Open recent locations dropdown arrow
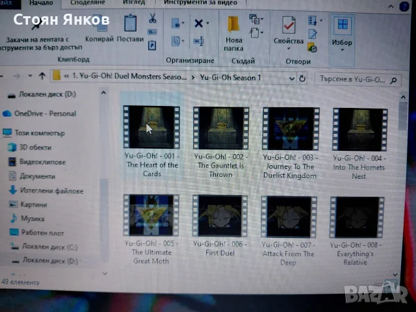The image size is (416, 312). 31,76
